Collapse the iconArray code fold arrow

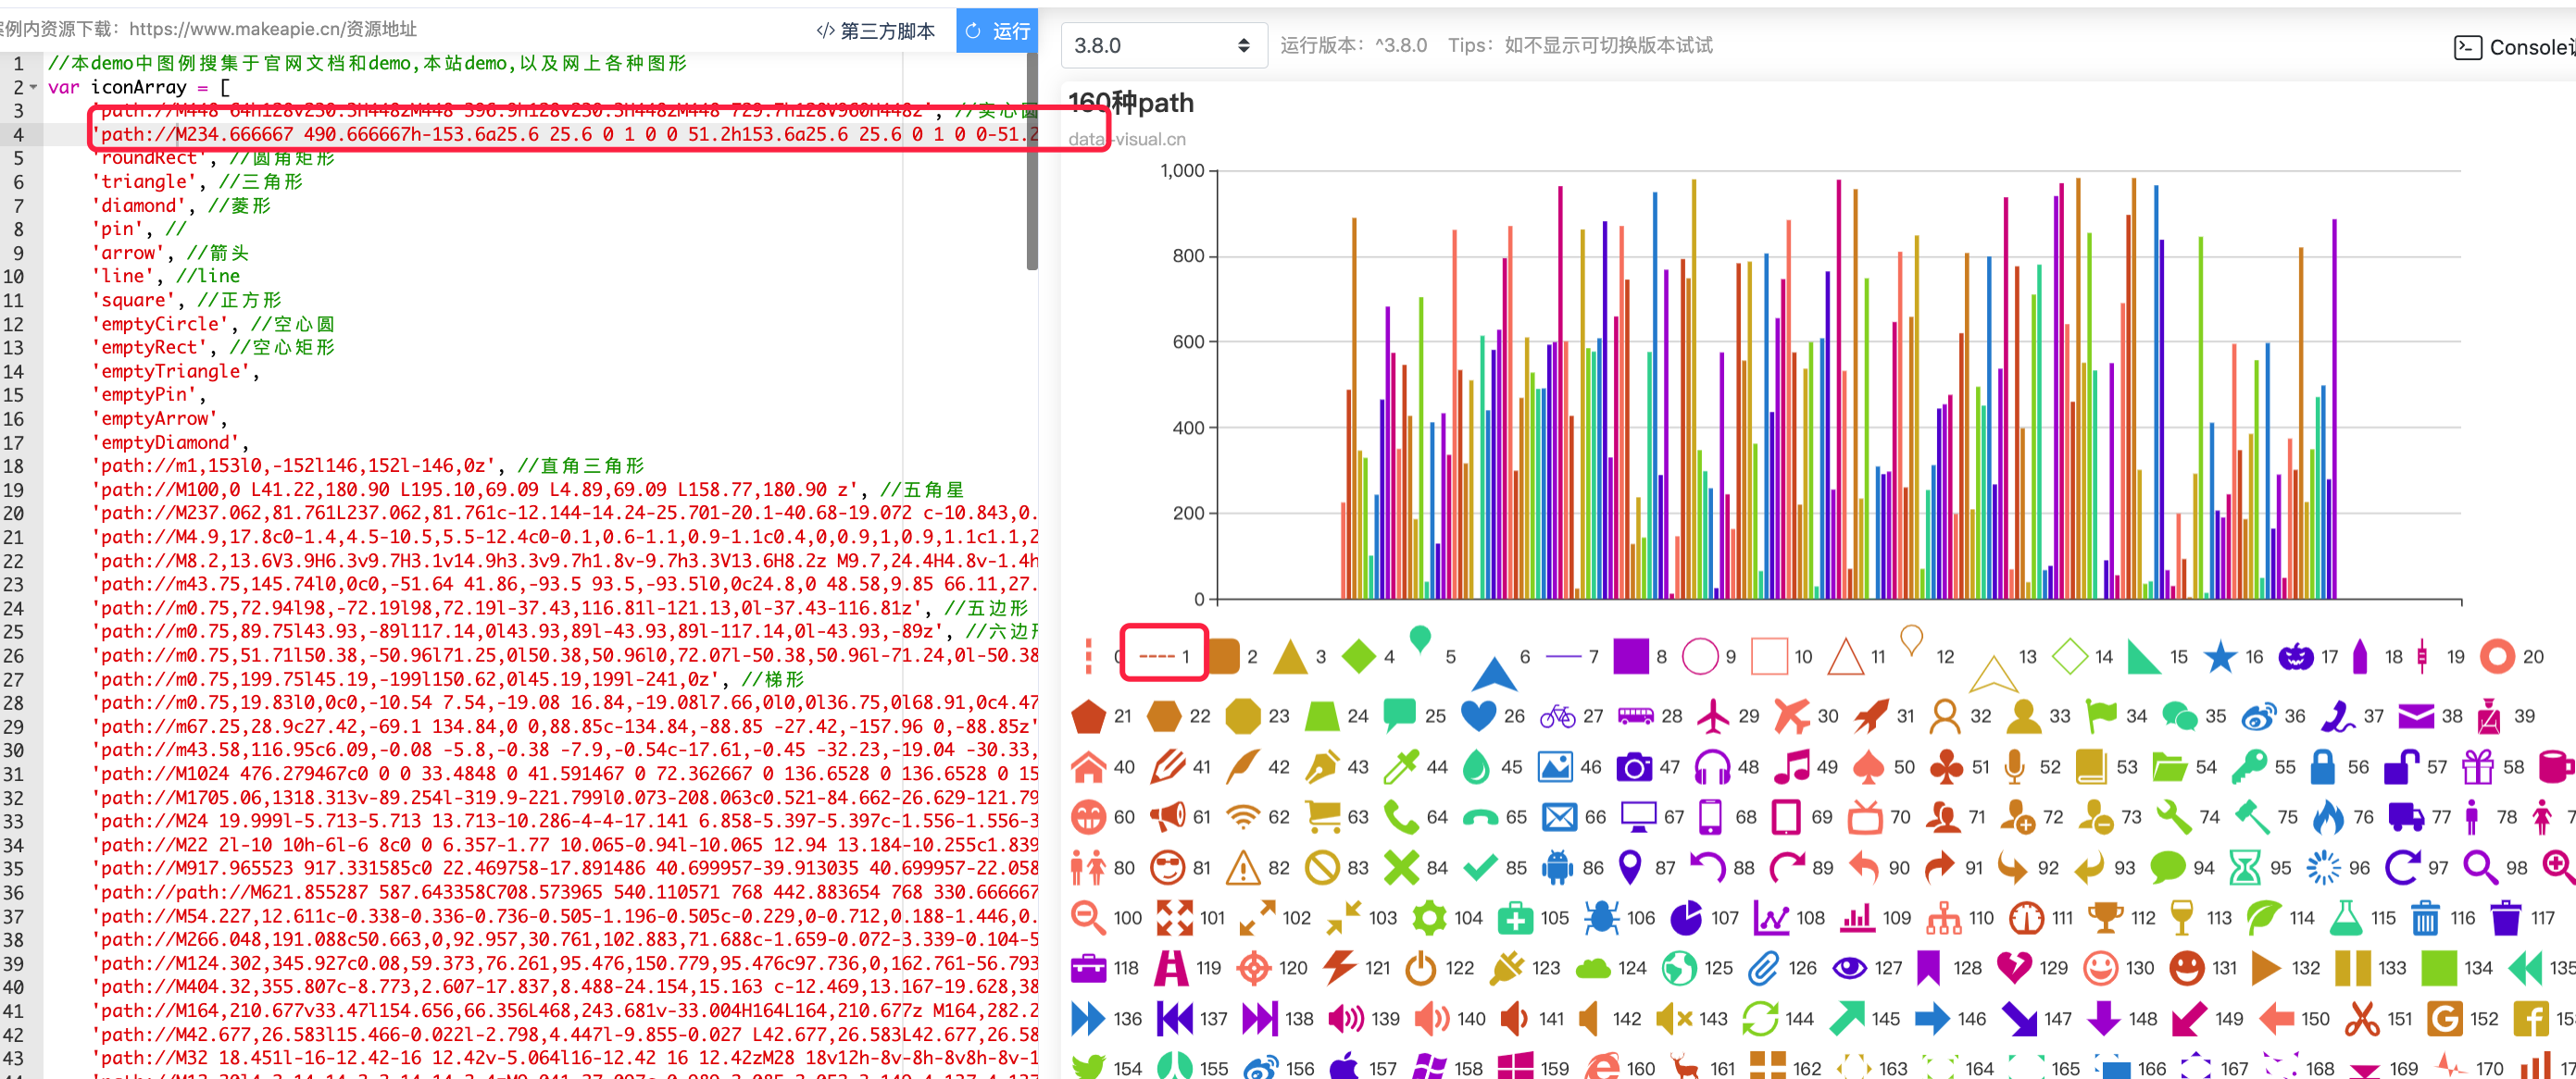34,88
